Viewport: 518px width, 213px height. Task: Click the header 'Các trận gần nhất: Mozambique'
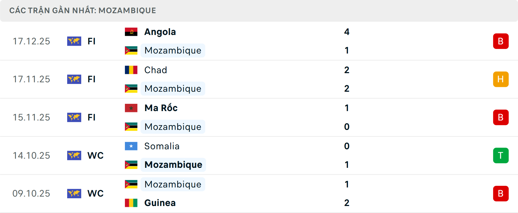point(83,10)
